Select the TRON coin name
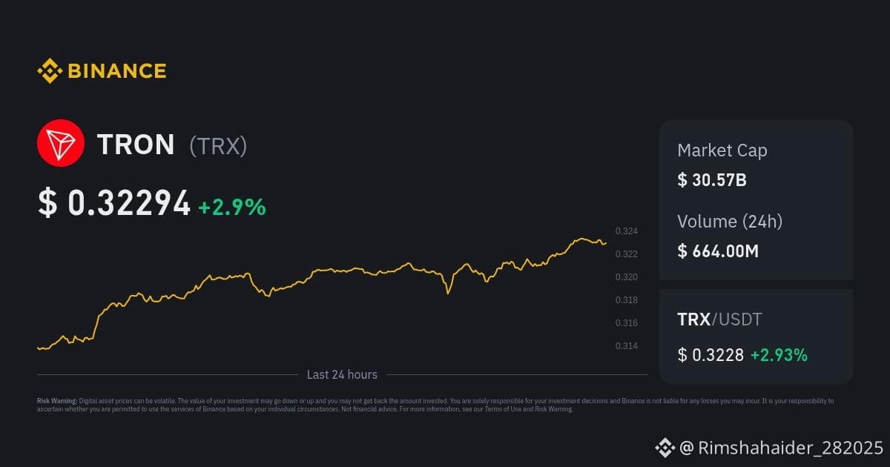The width and height of the screenshot is (890, 467). tap(136, 145)
